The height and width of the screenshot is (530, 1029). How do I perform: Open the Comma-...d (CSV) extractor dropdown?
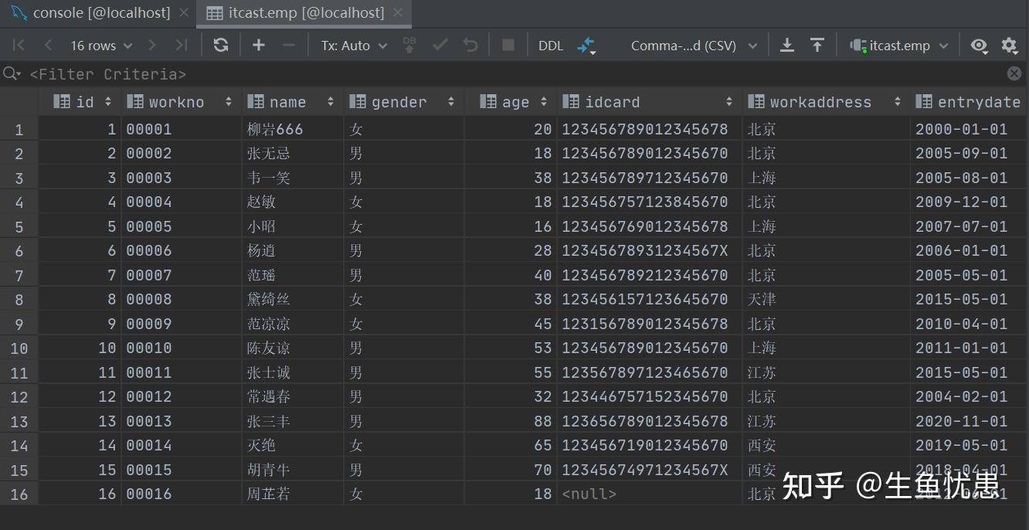click(694, 46)
